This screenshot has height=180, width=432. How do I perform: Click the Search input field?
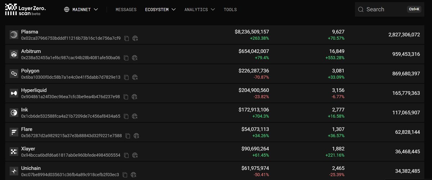tap(385, 9)
